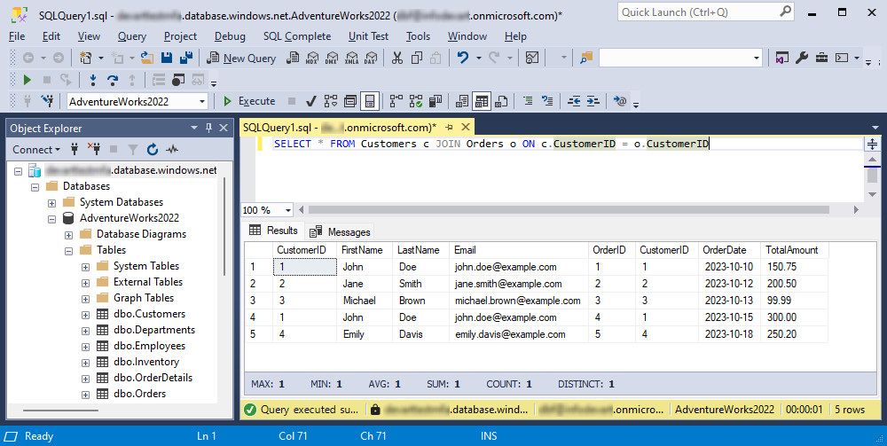Image resolution: width=887 pixels, height=446 pixels.
Task: Expand the System Databases node
Action: coord(51,202)
